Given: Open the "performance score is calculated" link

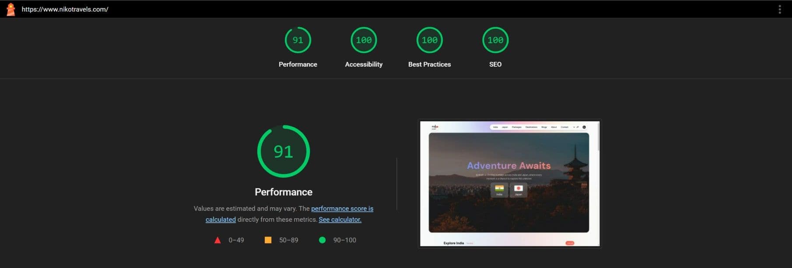Looking at the screenshot, I should point(342,209).
